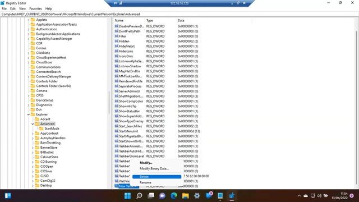Expand the ContentDeliveryManager key
Screen dimensions: 359x202
click(x=29, y=76)
